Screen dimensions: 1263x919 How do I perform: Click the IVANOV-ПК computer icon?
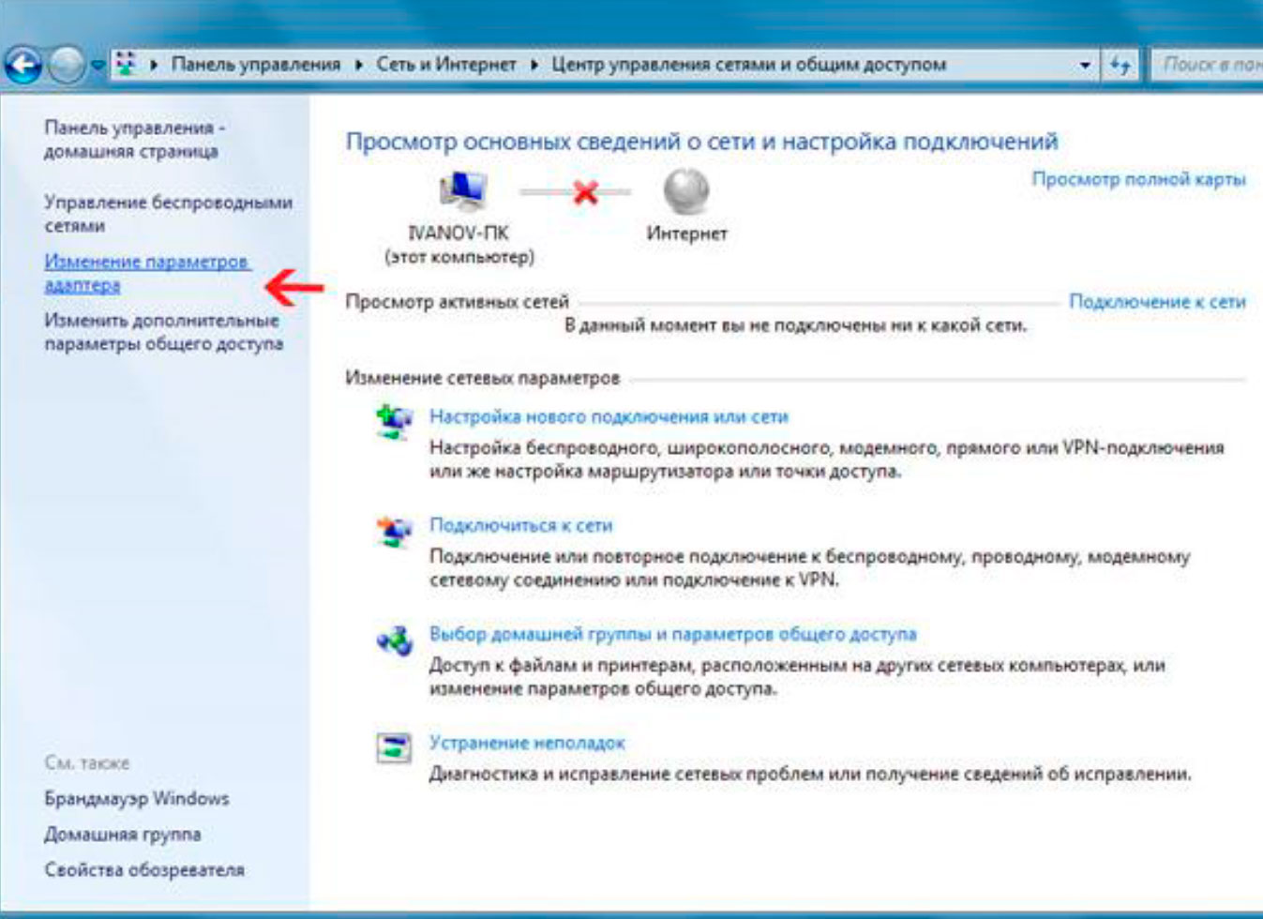[x=461, y=191]
